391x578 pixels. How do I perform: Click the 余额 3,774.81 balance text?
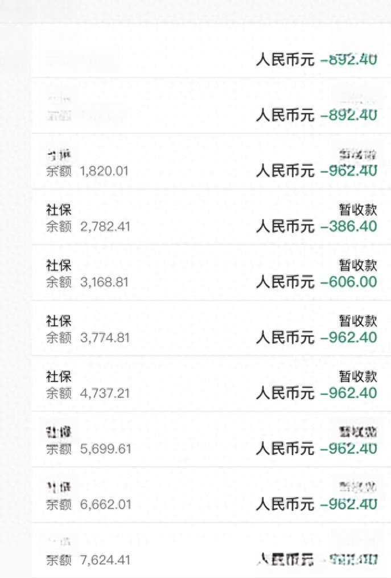click(x=88, y=338)
